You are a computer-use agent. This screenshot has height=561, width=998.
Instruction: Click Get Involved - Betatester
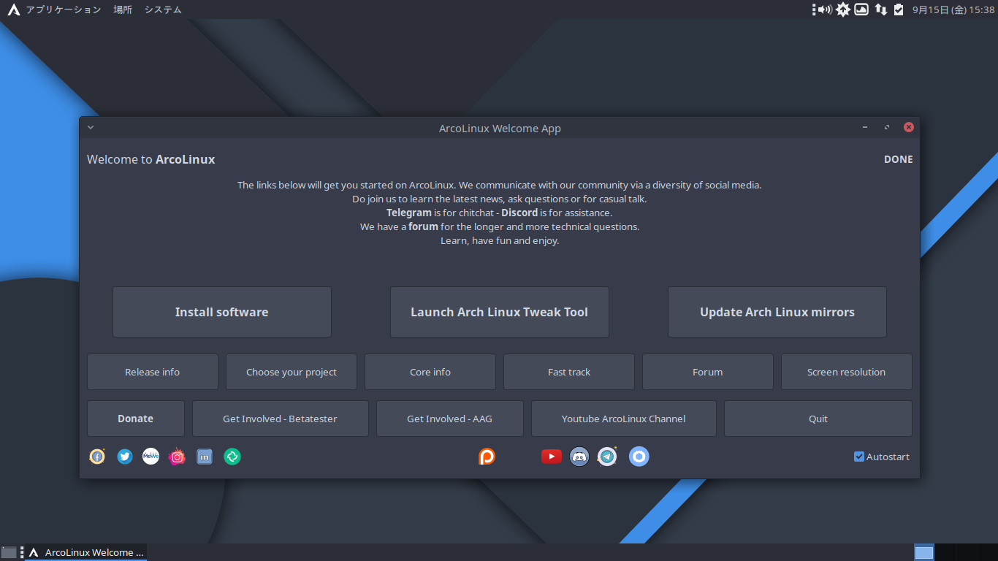click(281, 419)
